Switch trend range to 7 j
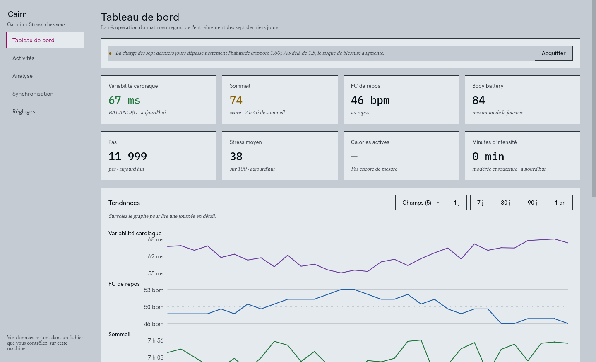Image resolution: width=596 pixels, height=362 pixels. pos(480,203)
